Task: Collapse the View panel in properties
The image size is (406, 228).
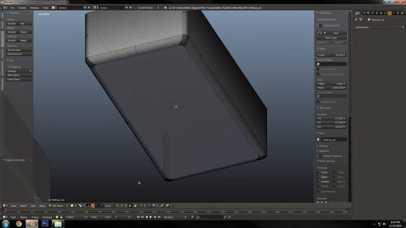Action: [321, 49]
